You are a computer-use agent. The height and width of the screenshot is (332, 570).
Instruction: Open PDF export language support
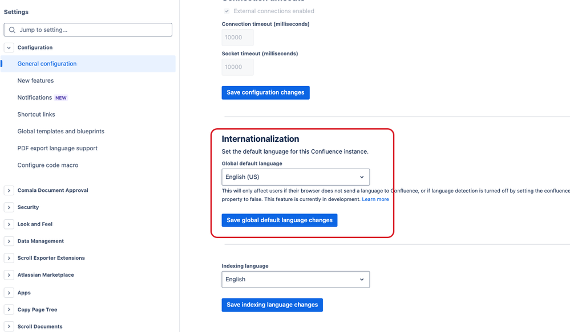58,148
